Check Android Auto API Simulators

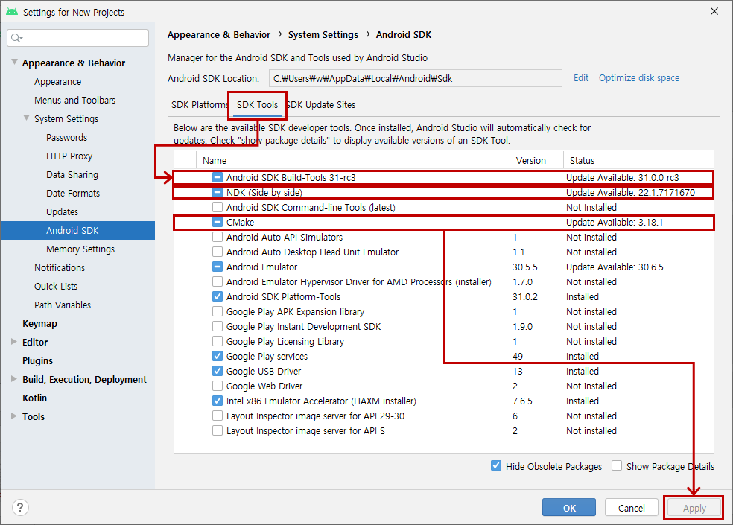218,237
